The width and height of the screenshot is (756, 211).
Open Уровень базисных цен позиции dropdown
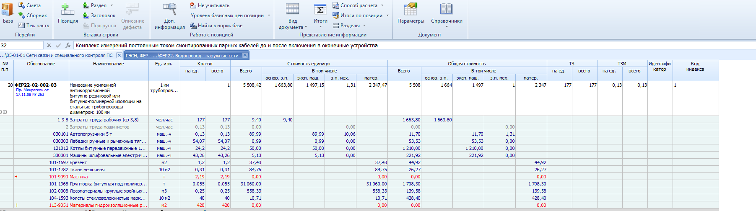[x=230, y=15]
